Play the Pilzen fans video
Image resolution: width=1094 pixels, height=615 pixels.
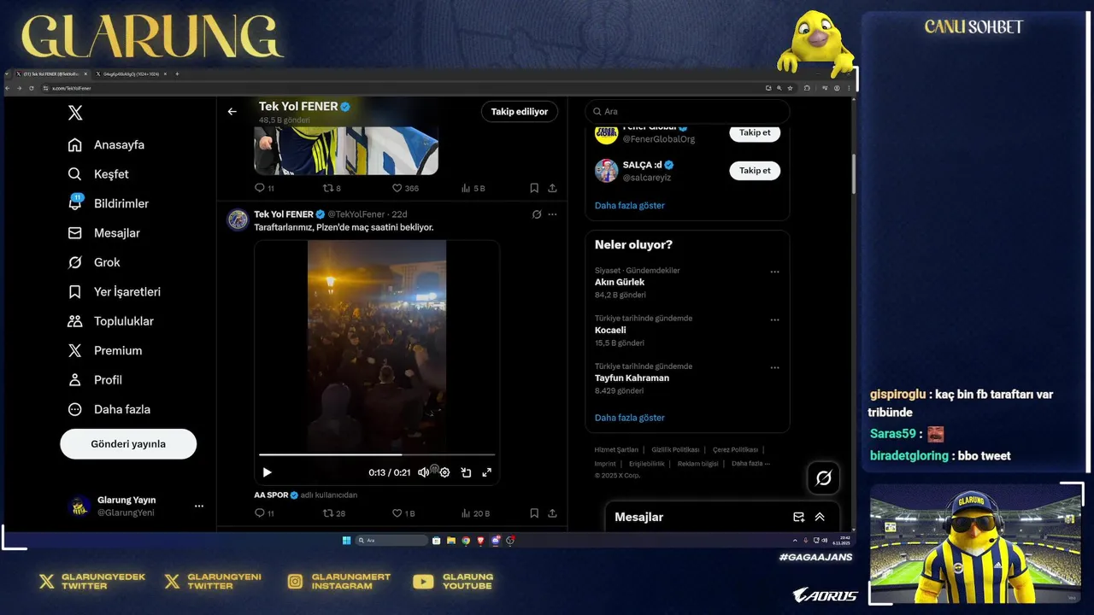(x=267, y=472)
